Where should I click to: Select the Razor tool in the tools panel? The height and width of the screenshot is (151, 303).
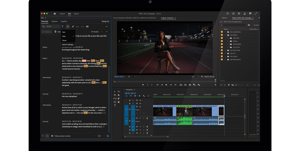(x=118, y=95)
